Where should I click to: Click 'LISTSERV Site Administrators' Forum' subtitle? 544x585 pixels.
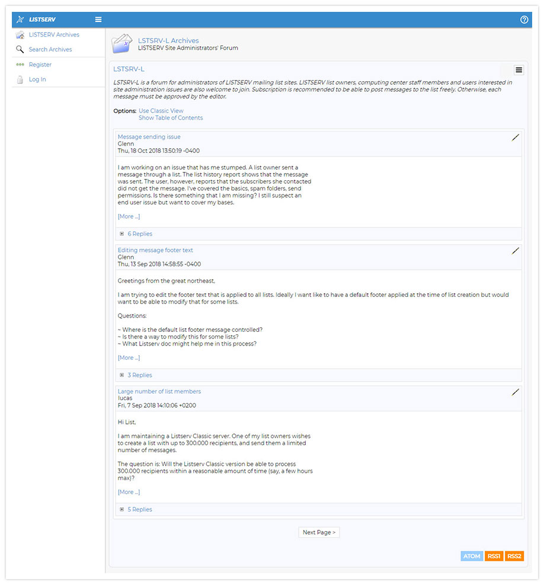[188, 48]
